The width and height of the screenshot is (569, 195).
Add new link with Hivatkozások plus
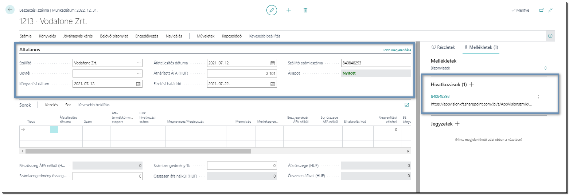pos(471,84)
